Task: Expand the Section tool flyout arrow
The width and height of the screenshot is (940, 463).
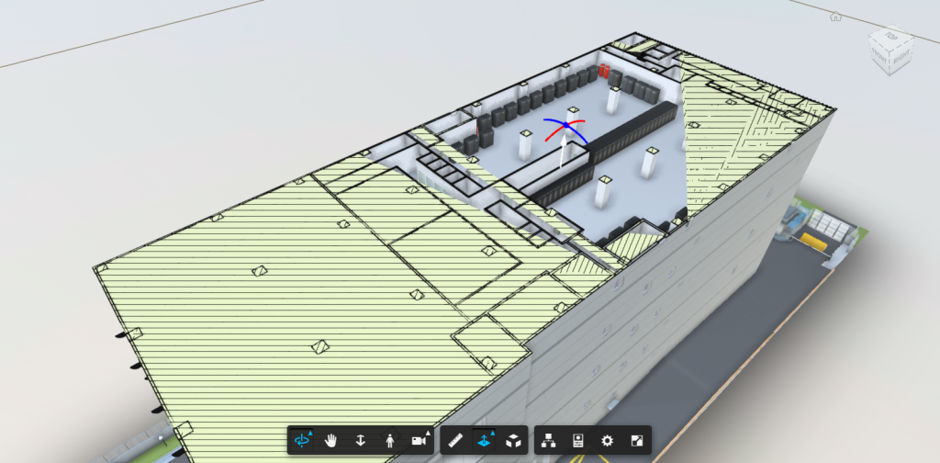Action: click(x=493, y=433)
